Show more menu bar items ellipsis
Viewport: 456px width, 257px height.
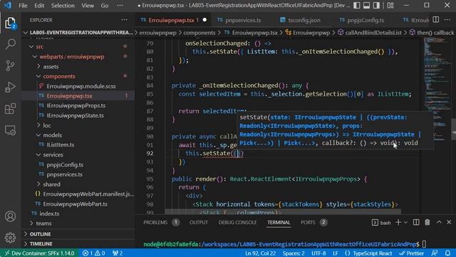pos(120,6)
